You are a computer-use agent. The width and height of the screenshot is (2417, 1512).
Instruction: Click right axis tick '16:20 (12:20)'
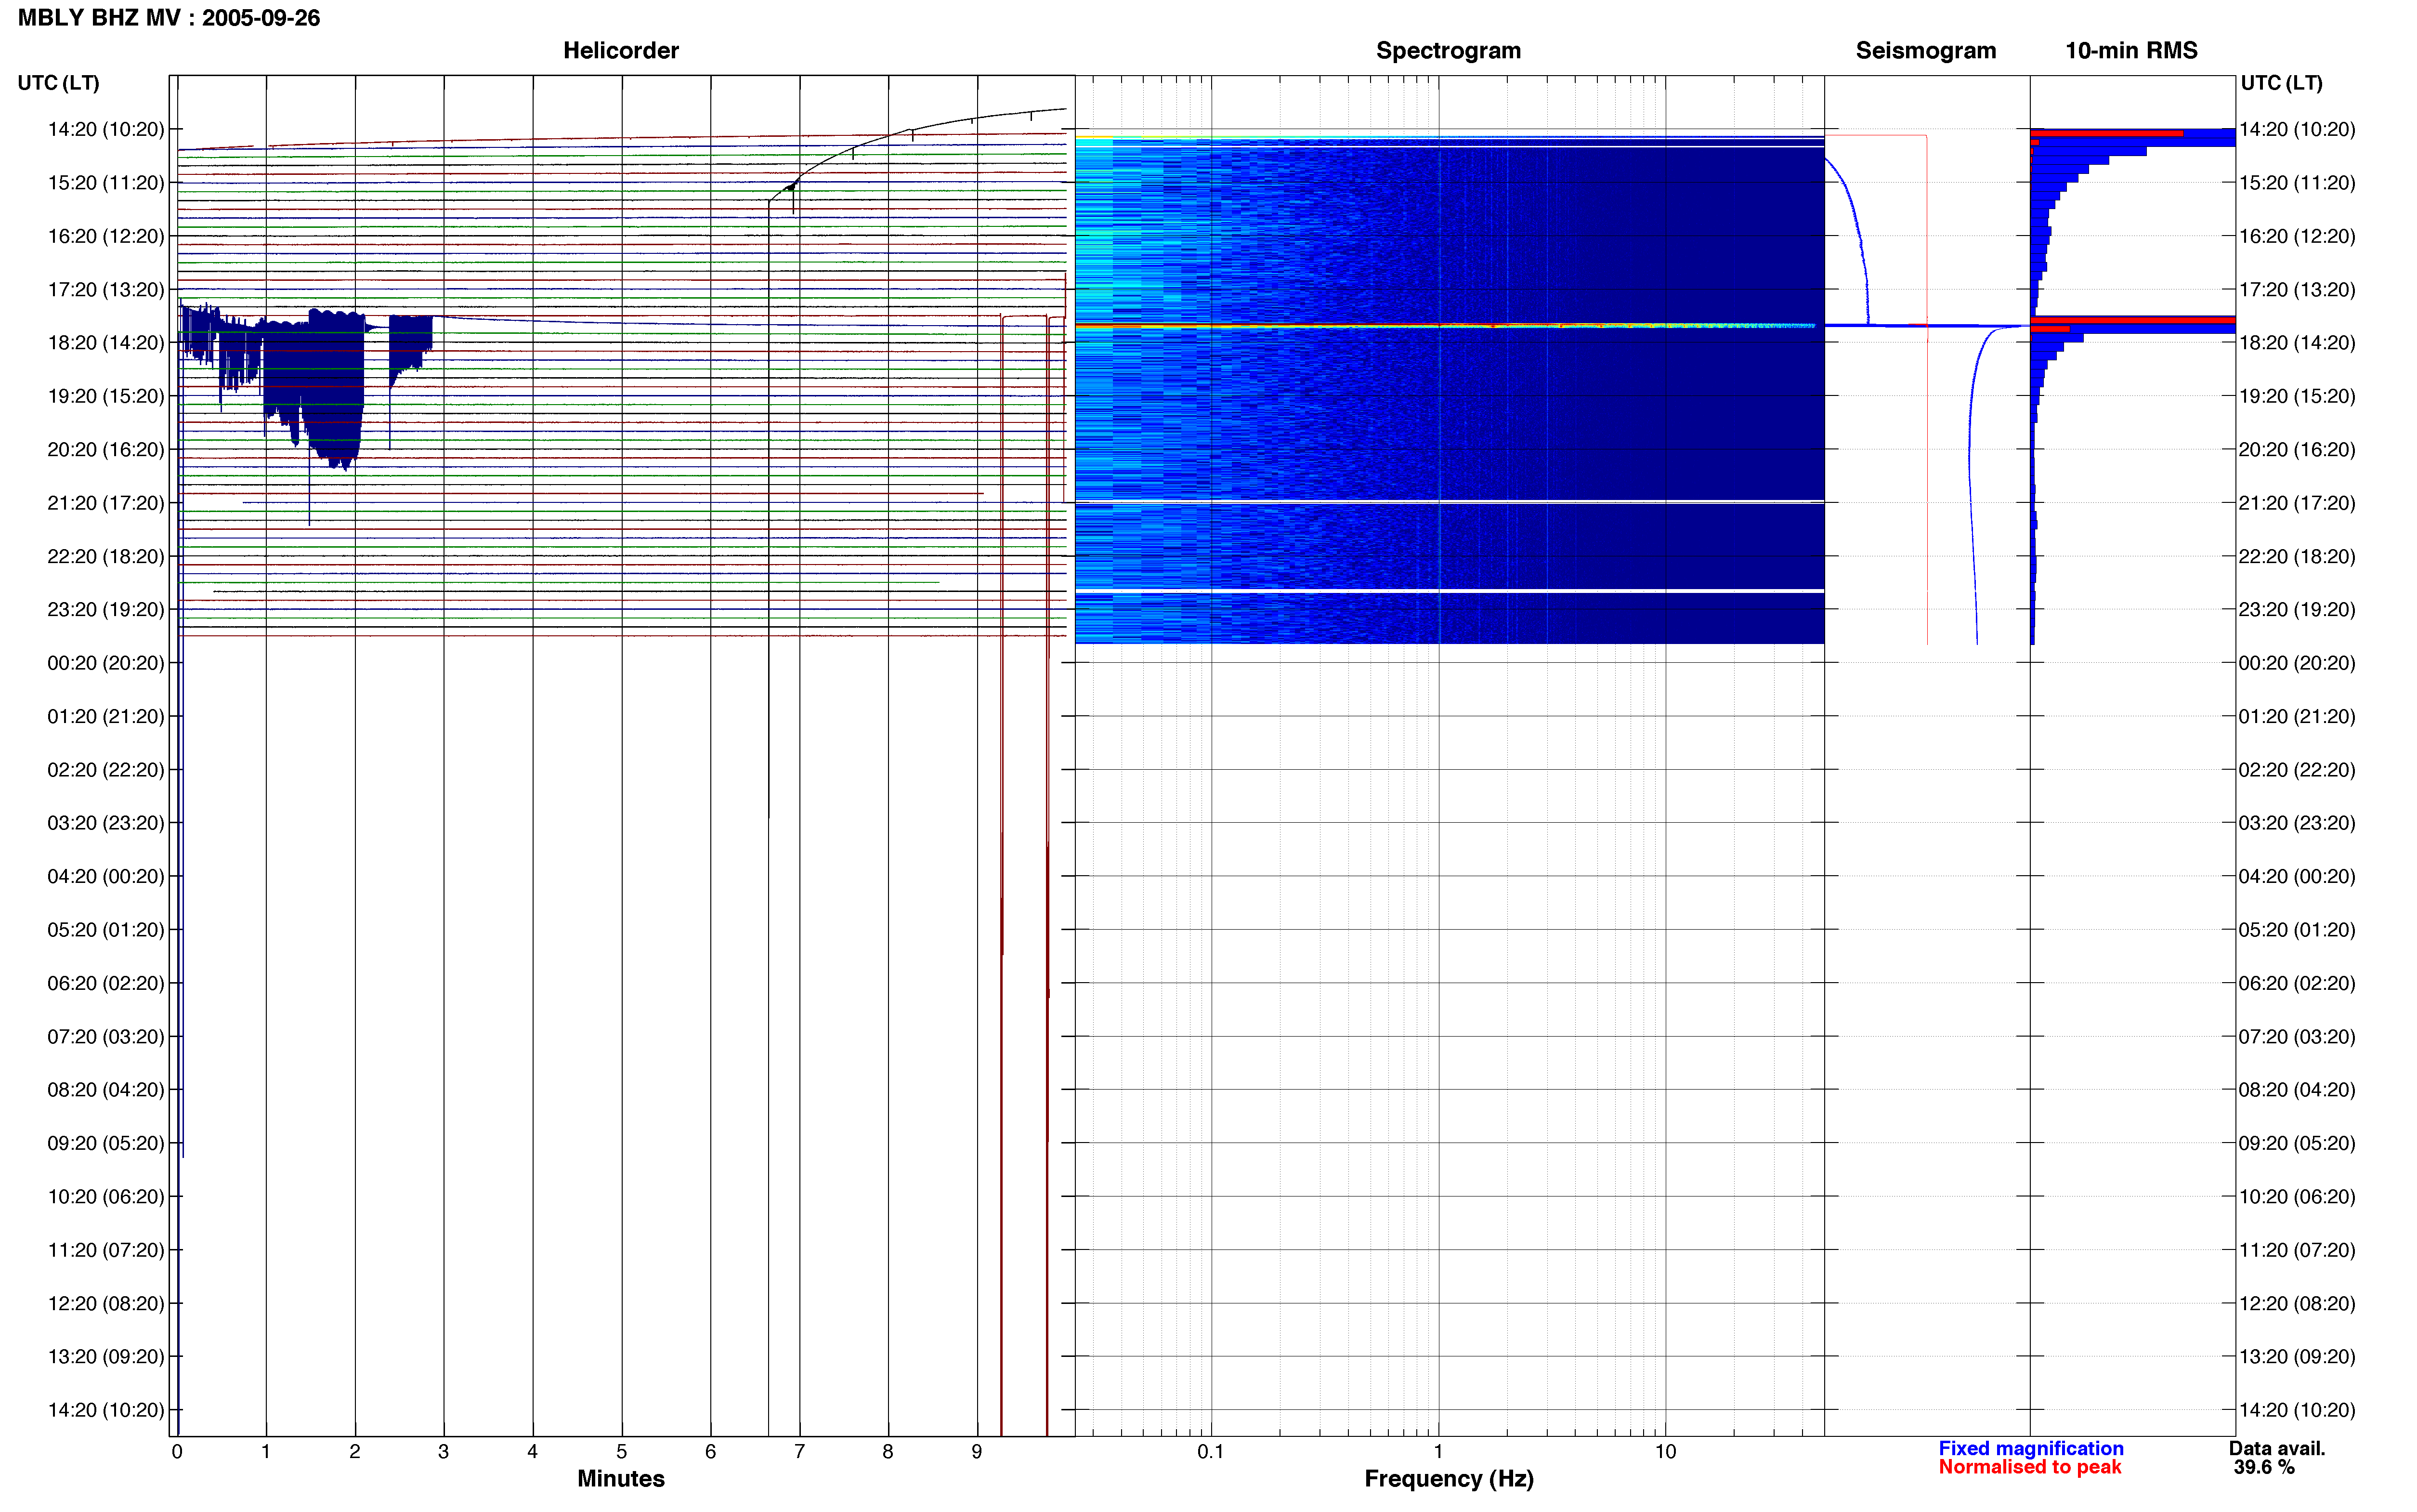[x=2297, y=237]
